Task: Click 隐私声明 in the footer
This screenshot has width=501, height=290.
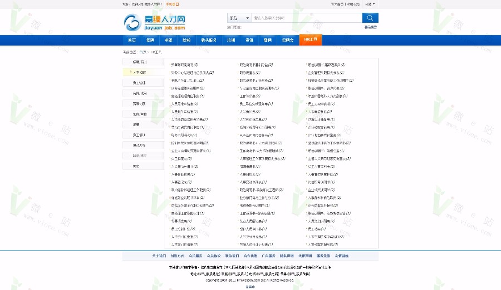Action: [287, 256]
